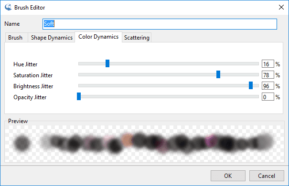The width and height of the screenshot is (289, 186).
Task: Click the Hue Jitter slider handle
Action: pyautogui.click(x=107, y=63)
